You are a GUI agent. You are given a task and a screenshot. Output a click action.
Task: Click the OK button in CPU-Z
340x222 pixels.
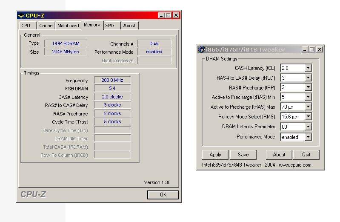point(163,195)
